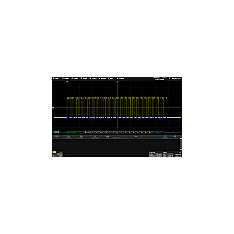Select the blue decoded CRC field on bus

[159, 132]
